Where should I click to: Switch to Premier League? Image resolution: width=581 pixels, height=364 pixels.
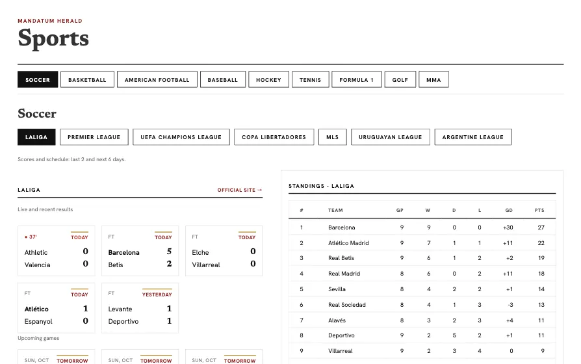click(94, 136)
